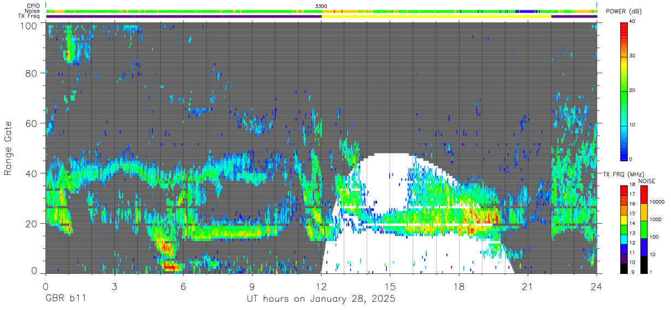Image resolution: width=671 pixels, height=310 pixels.
Task: Click the TX FRQ (MHz) color legend
Action: pos(624,229)
